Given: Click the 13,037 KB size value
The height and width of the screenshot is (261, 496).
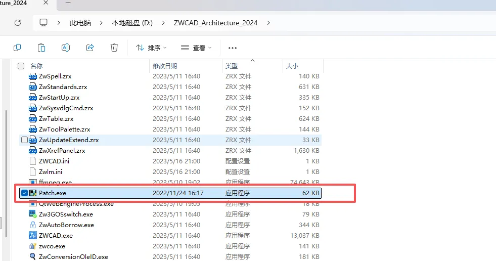Looking at the screenshot, I should point(305,235).
